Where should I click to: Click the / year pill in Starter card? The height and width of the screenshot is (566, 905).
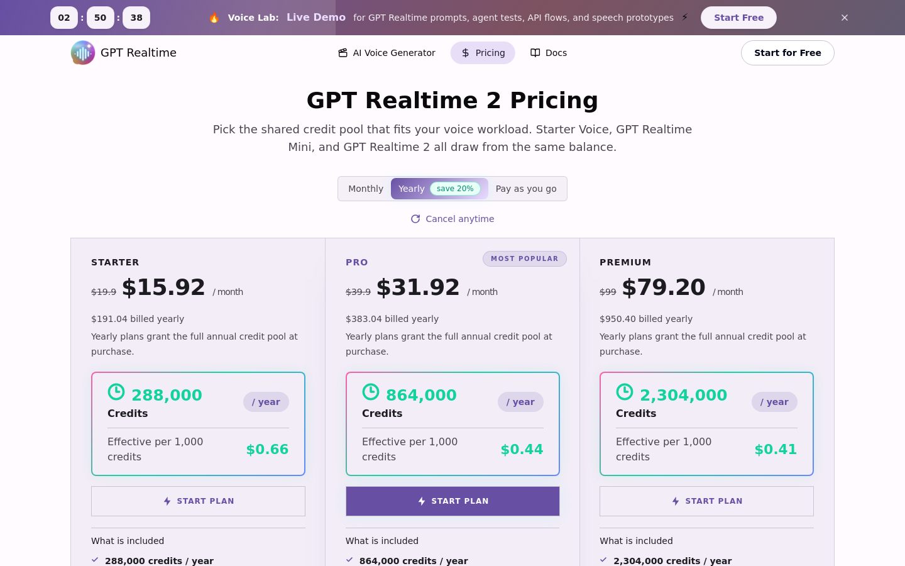[x=266, y=402]
